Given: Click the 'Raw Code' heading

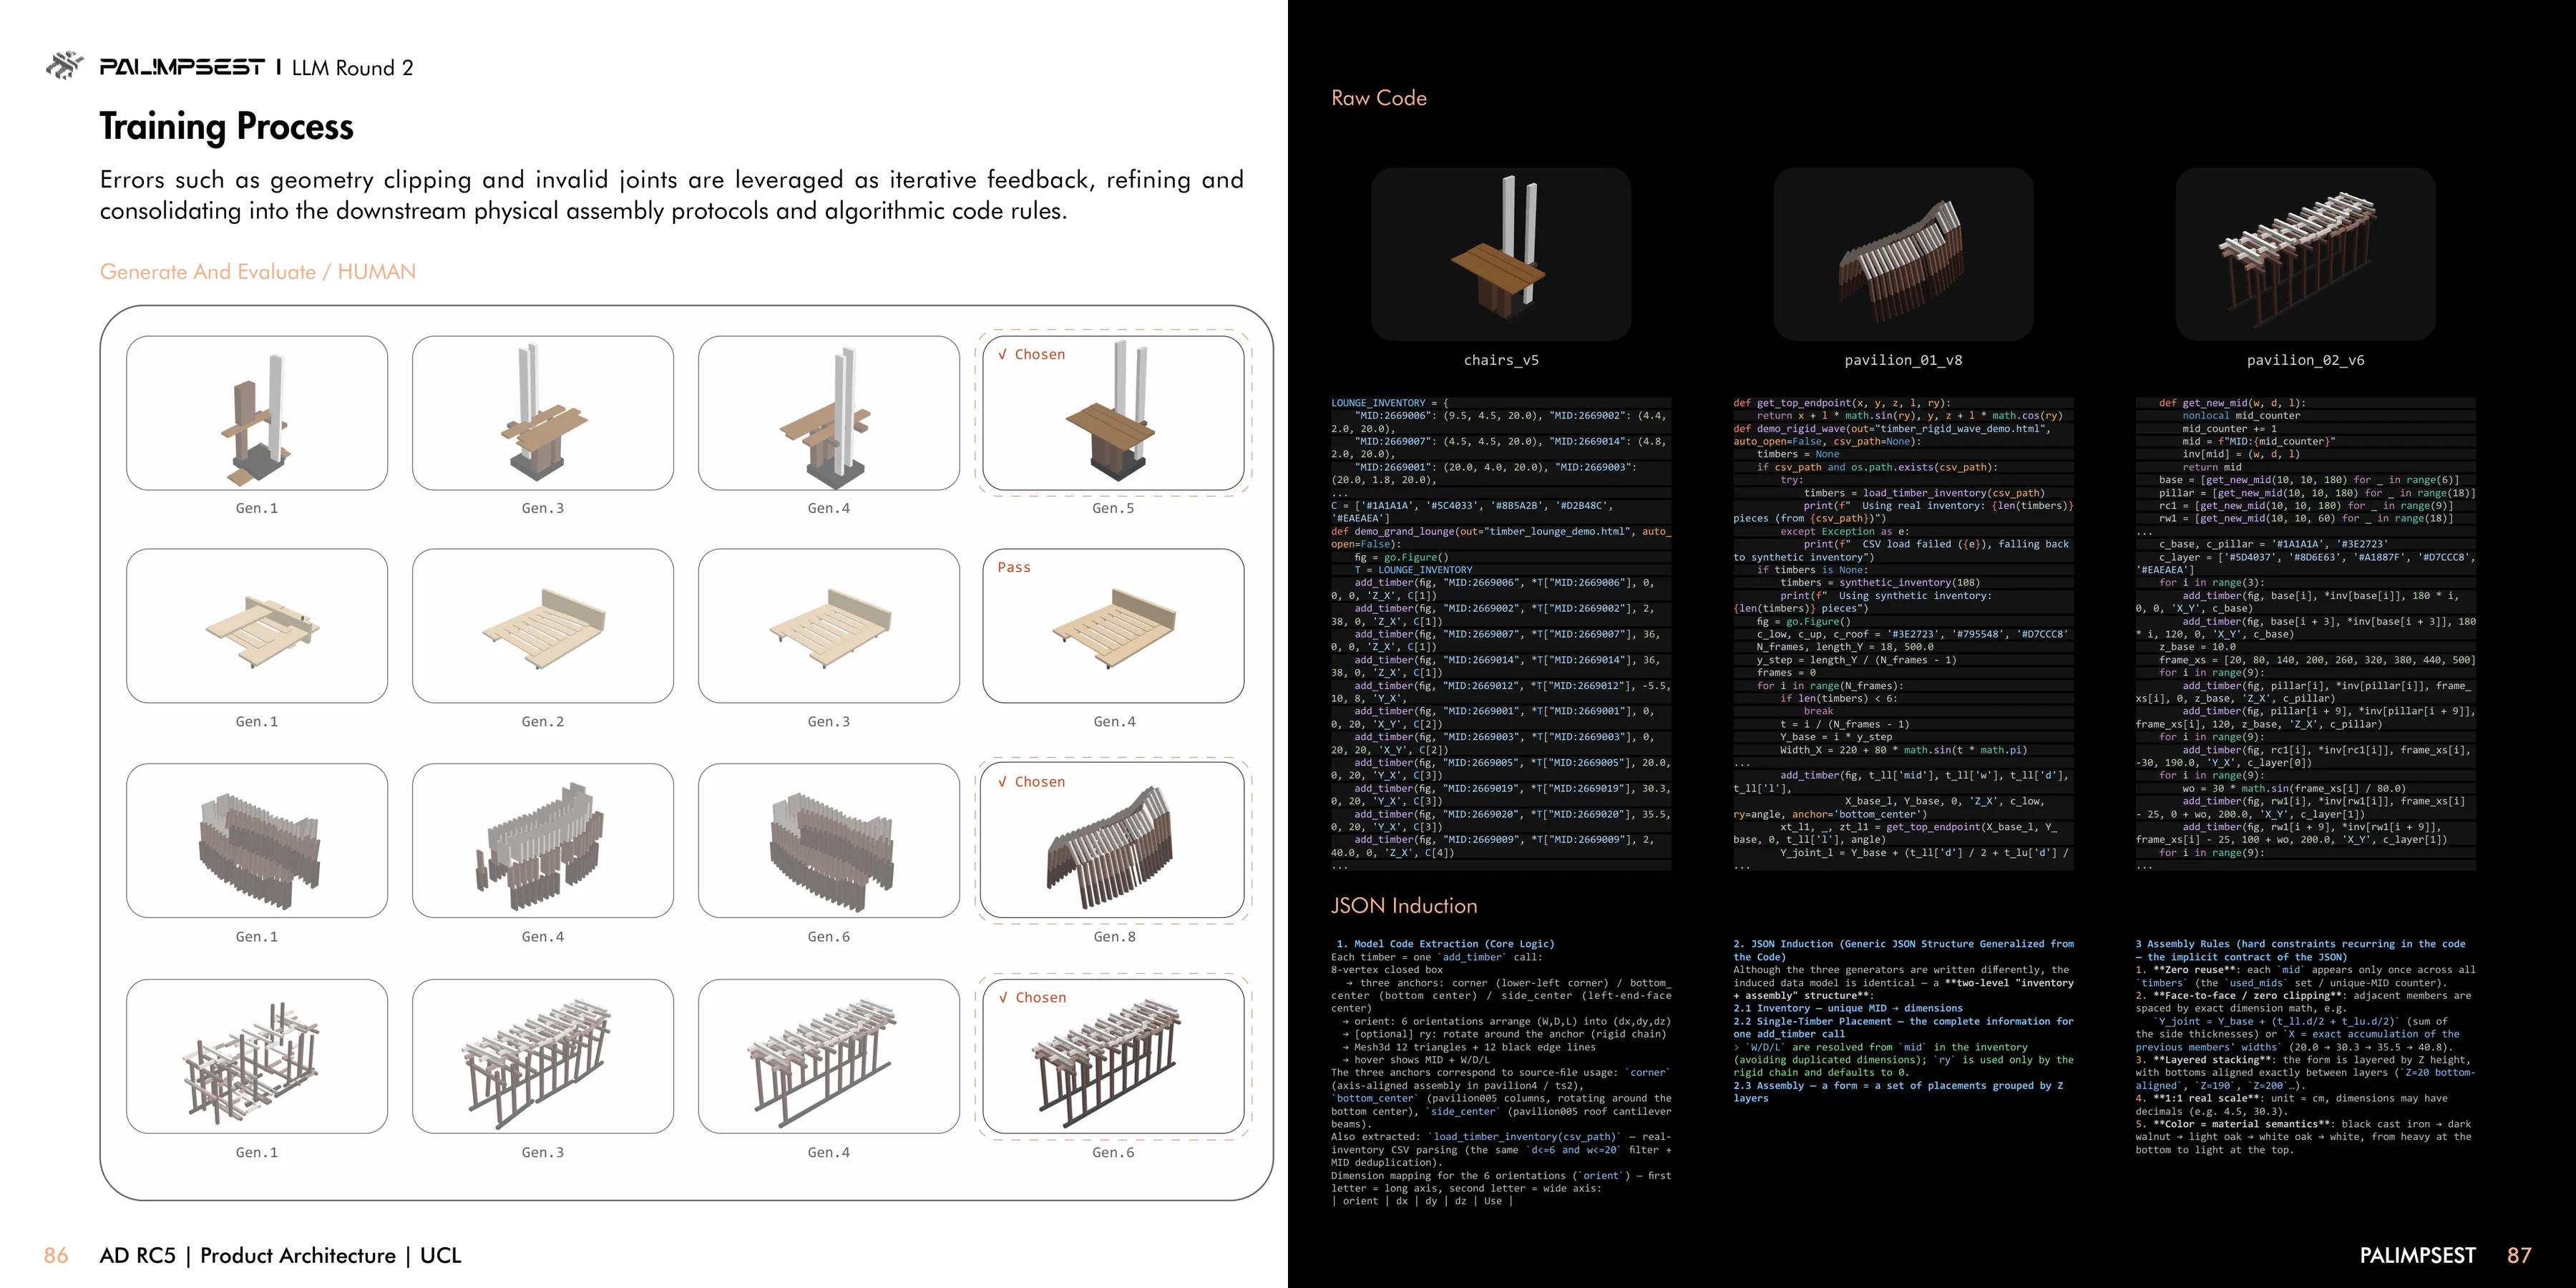Looking at the screenshot, I should (1379, 98).
